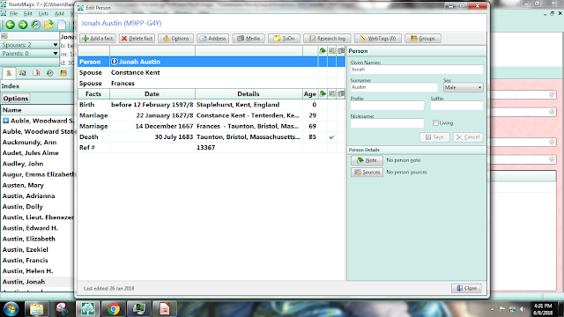Image resolution: width=564 pixels, height=317 pixels.
Task: Open Google Chrome from taskbar
Action: pos(114,309)
